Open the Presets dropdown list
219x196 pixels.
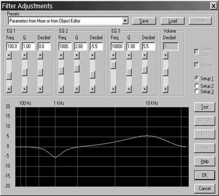pos(125,21)
